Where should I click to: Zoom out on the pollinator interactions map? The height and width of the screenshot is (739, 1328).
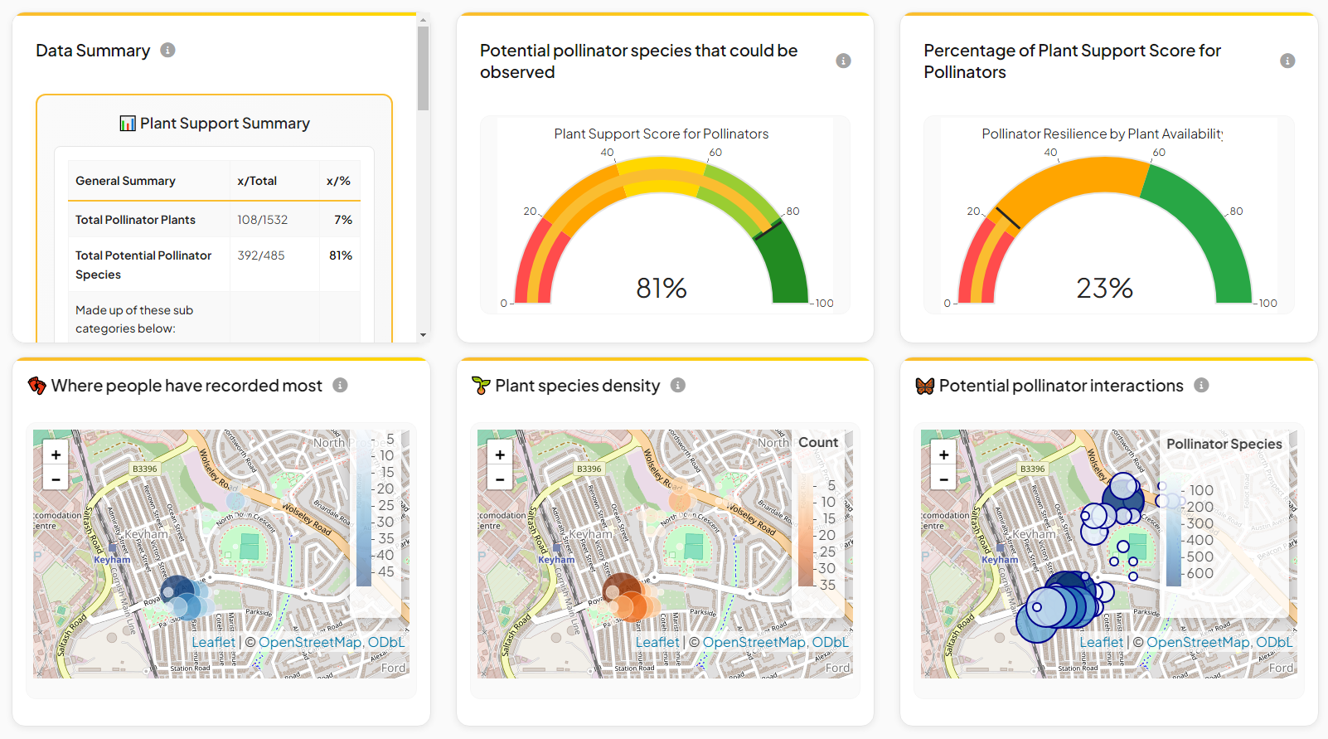943,479
